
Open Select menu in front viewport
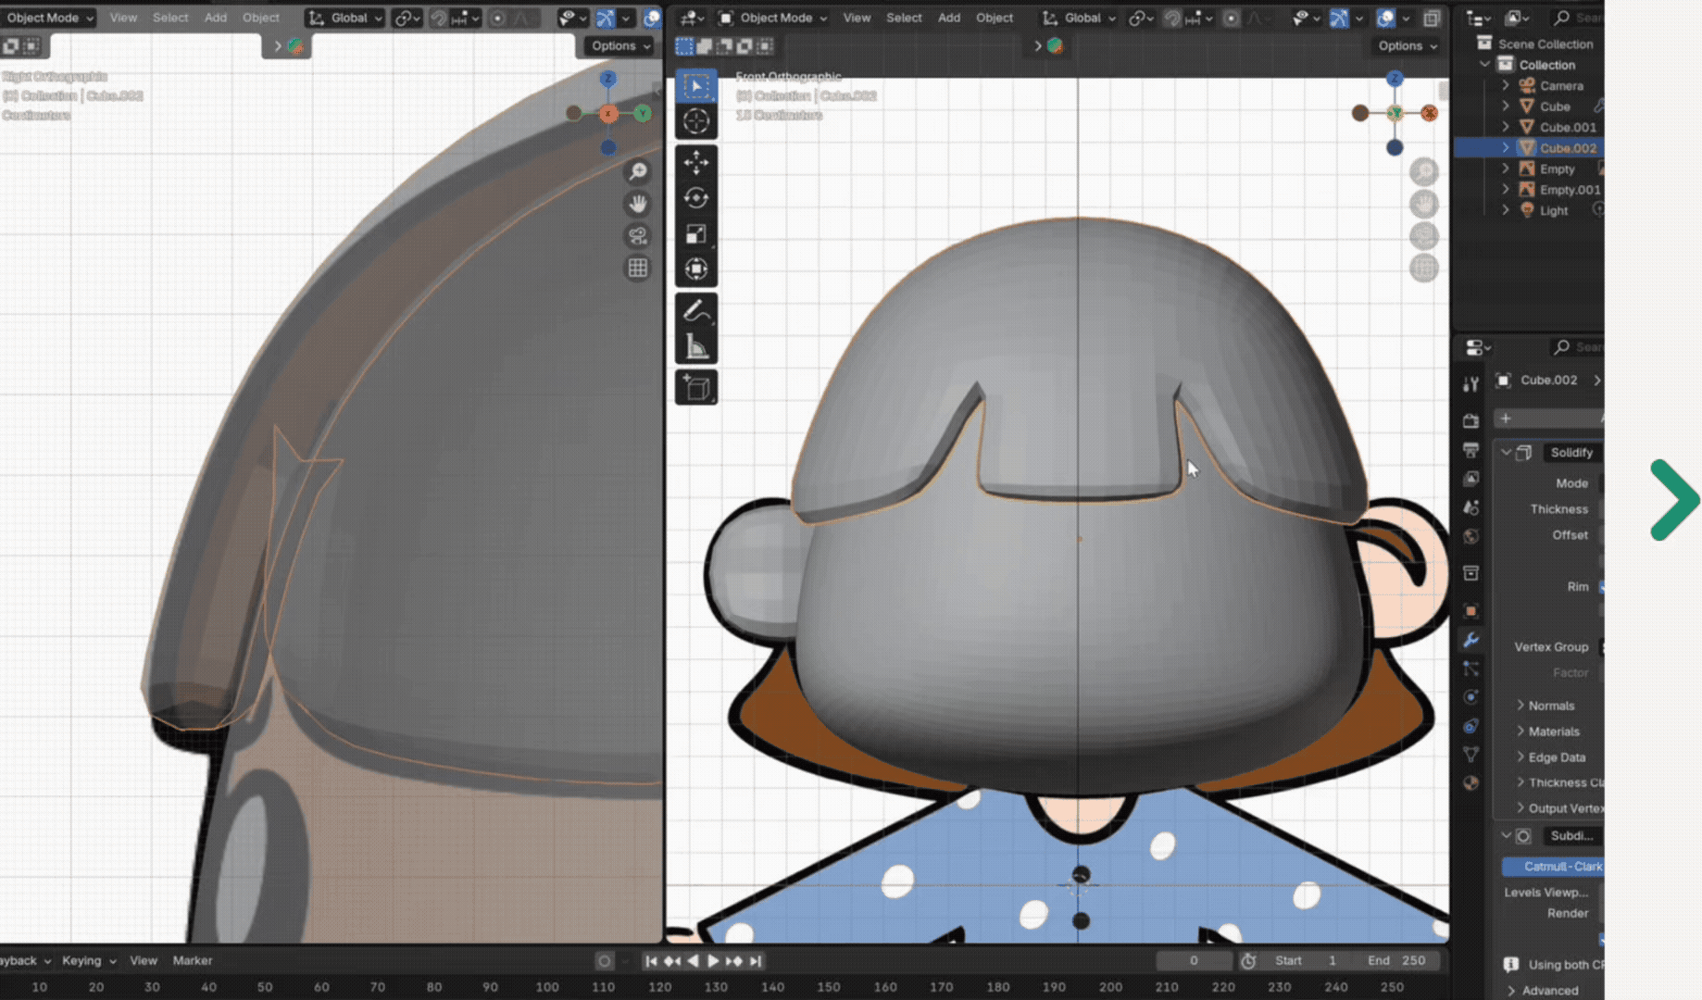[x=904, y=18]
